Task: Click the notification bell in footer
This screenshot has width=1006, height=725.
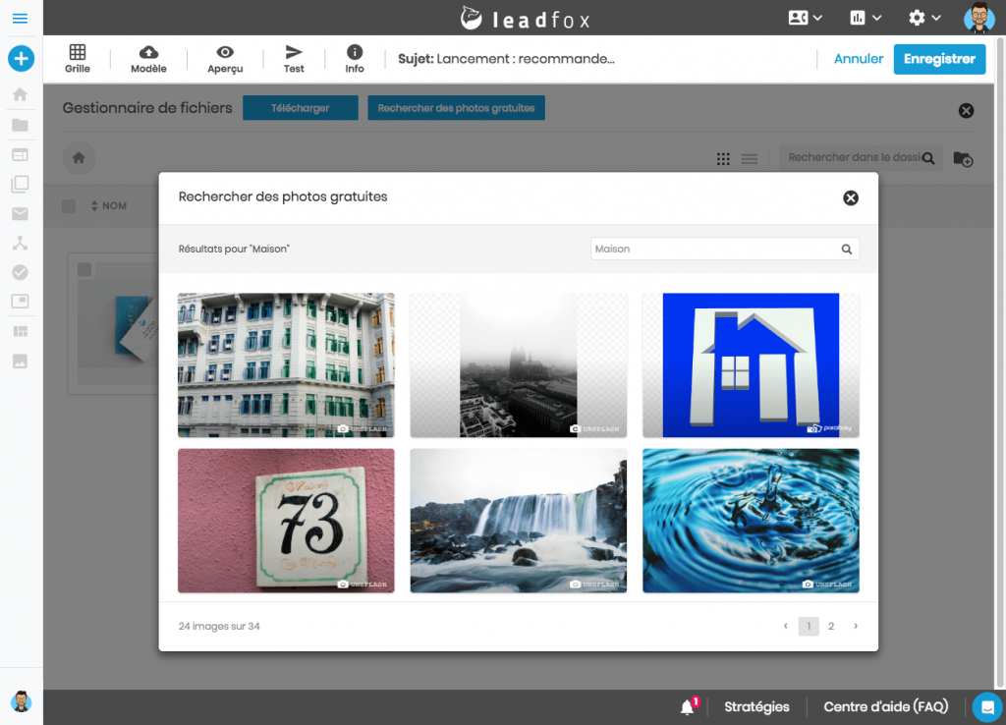Action: 688,706
